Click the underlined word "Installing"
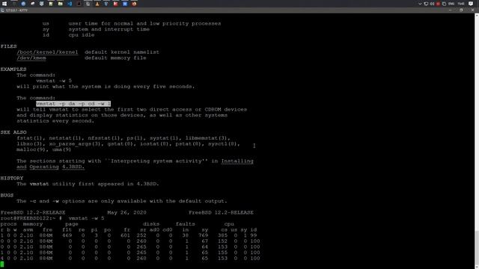479x269 pixels. pyautogui.click(x=237, y=161)
